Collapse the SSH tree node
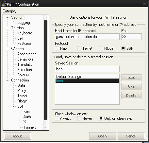Image resolution: width=149 pixels, height=143 pixels. tap(14, 106)
